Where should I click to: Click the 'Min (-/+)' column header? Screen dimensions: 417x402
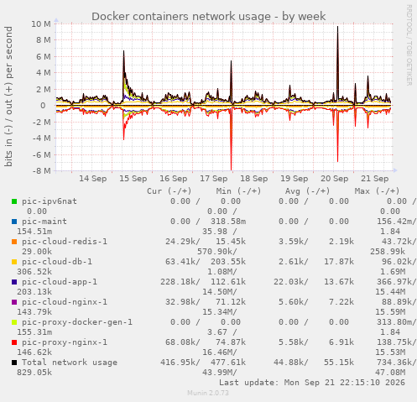pos(238,191)
